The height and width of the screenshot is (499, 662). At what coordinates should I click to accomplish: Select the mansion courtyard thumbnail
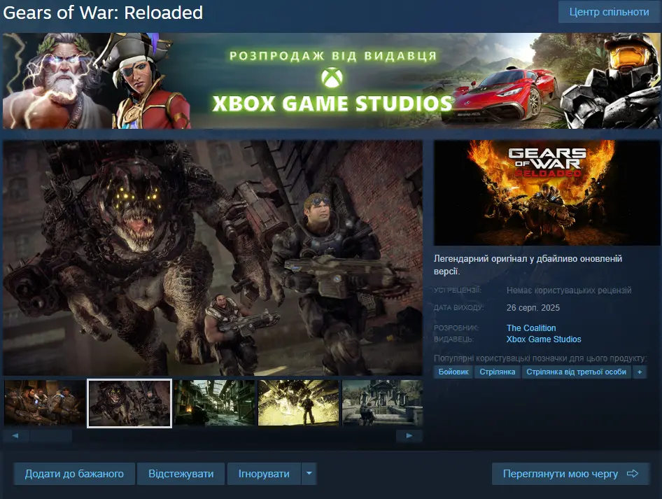click(x=382, y=403)
